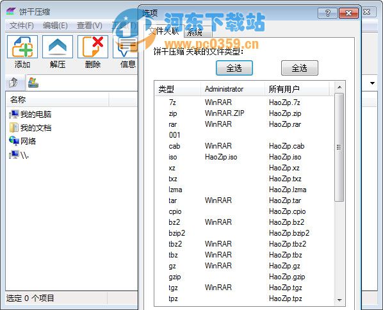Click WinRAR.ZIP in Administrator column
Image resolution: width=383 pixels, height=310 pixels.
point(224,113)
